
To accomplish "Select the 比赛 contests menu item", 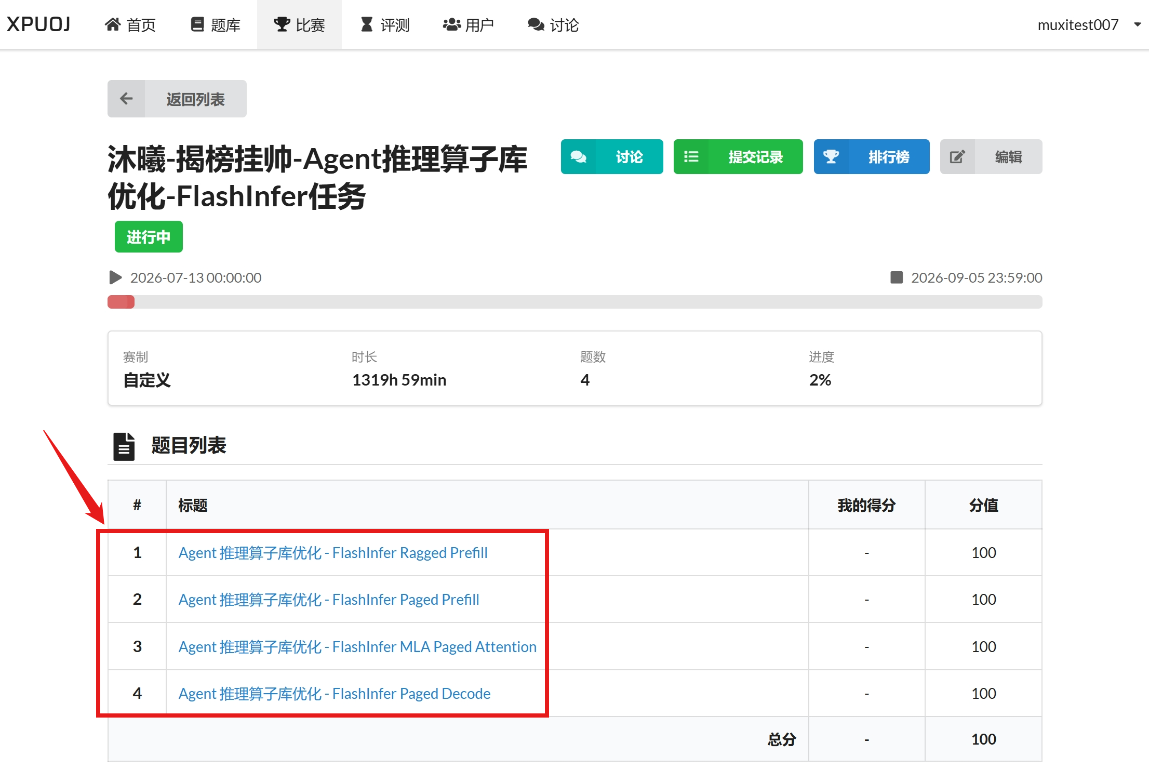I will coord(299,24).
